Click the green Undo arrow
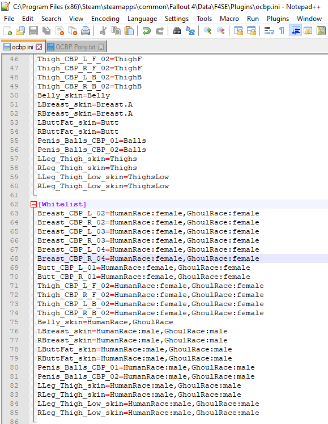The width and height of the screenshot is (328, 424). click(146, 31)
